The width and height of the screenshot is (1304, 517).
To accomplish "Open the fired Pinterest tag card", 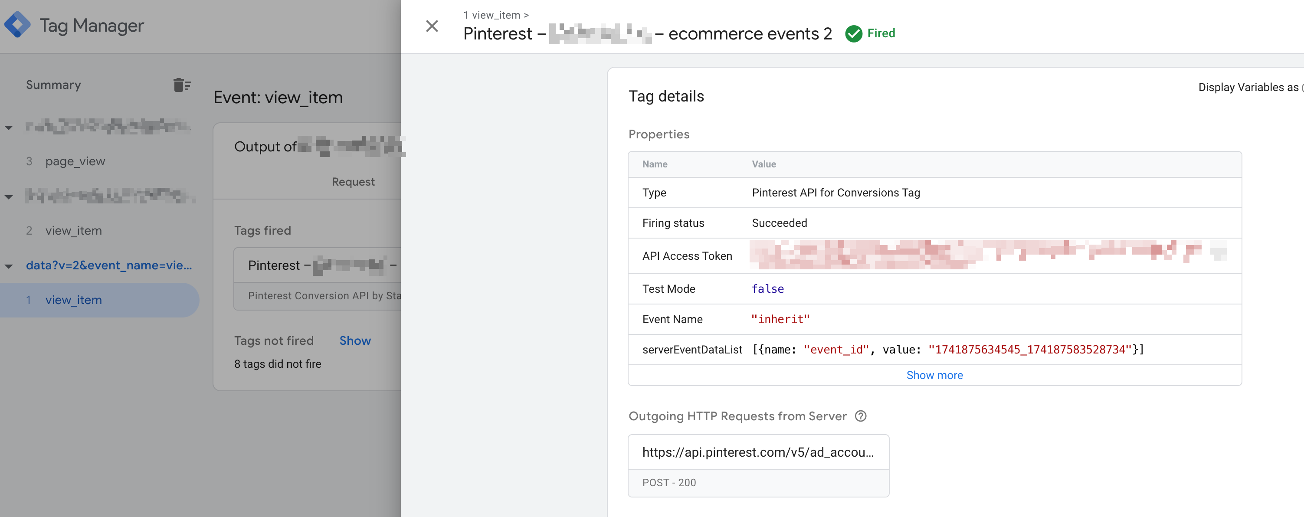I will point(318,278).
